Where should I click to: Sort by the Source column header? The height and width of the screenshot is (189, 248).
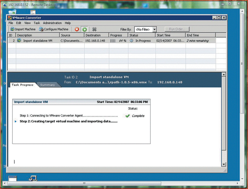[x=72, y=35]
